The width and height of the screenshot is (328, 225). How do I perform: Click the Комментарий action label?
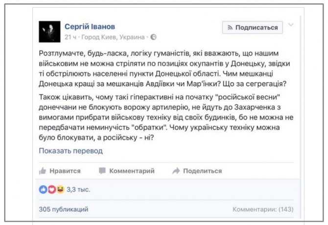132,171
